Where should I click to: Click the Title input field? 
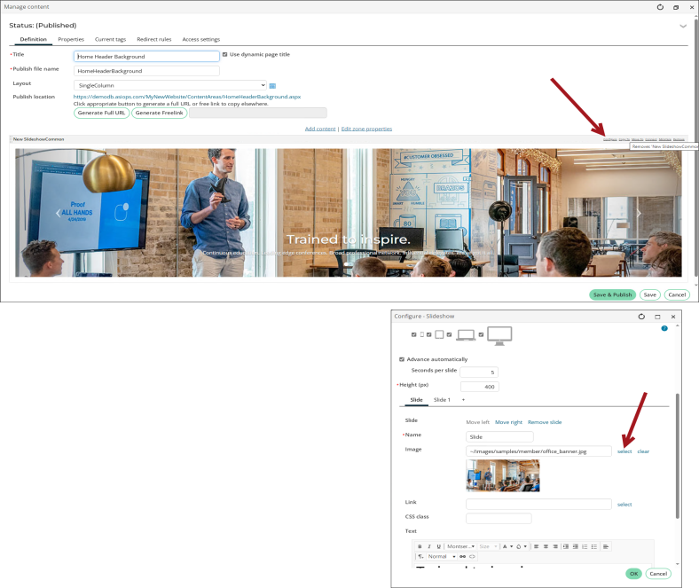point(146,56)
